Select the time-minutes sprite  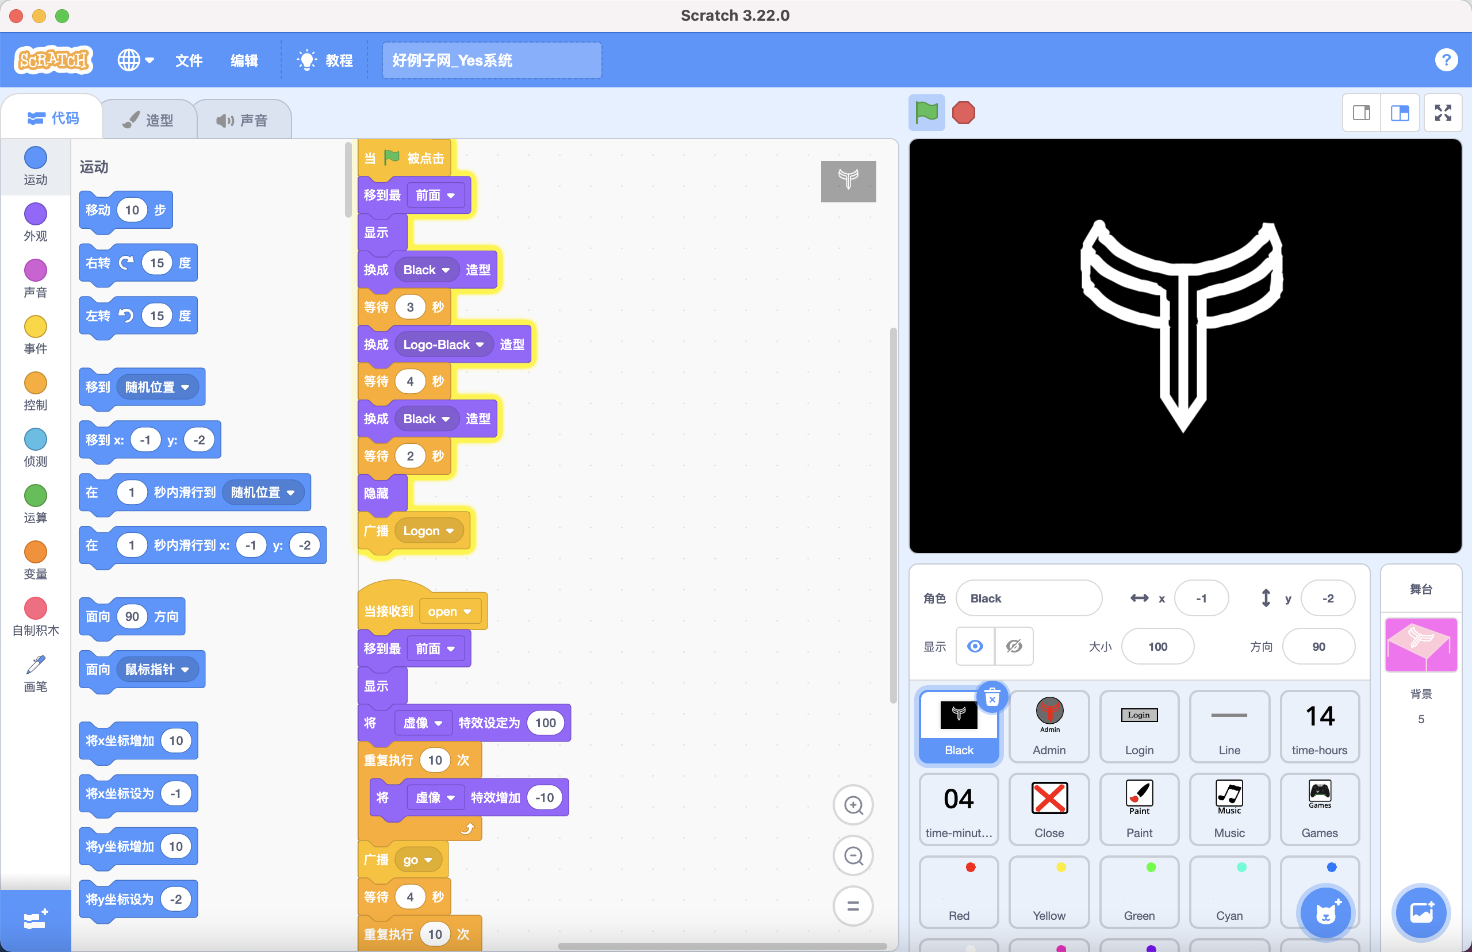pyautogui.click(x=959, y=809)
